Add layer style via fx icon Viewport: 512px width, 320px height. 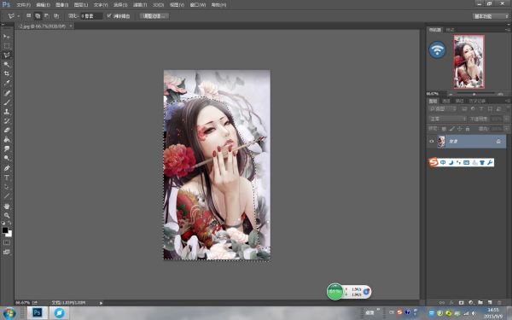(451, 303)
